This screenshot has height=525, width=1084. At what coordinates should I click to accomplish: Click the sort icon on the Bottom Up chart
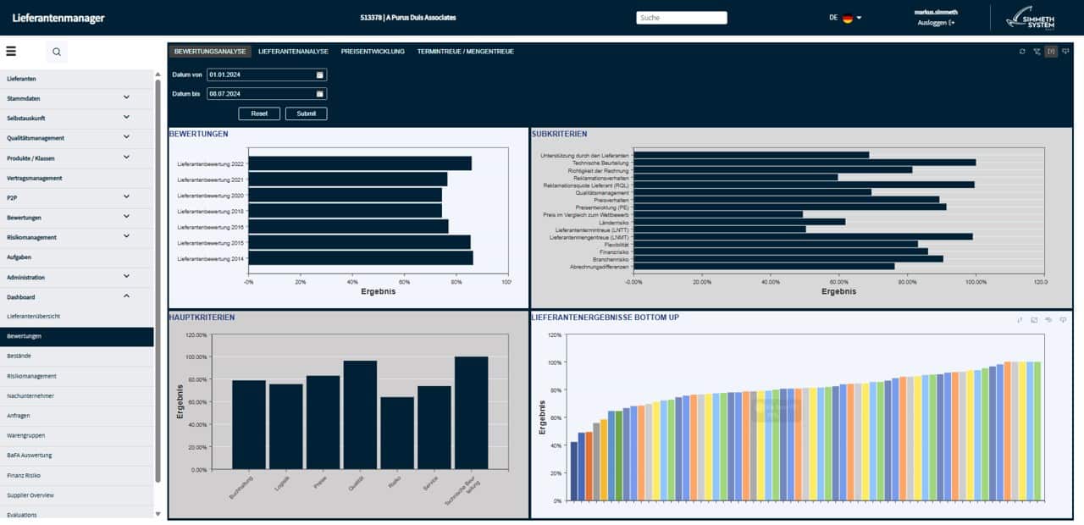(x=1020, y=320)
